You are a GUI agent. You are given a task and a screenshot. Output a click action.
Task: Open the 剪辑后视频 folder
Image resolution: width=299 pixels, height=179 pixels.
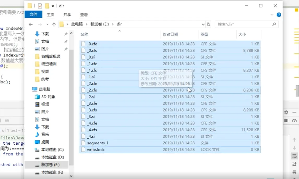[x=51, y=56]
